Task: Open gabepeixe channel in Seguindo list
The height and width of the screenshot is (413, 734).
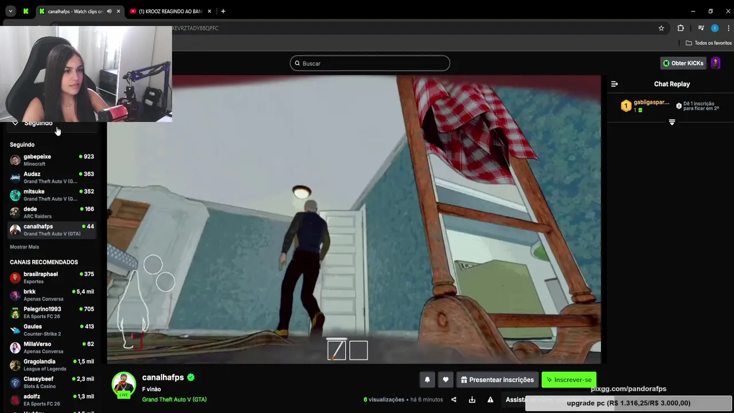Action: point(52,160)
